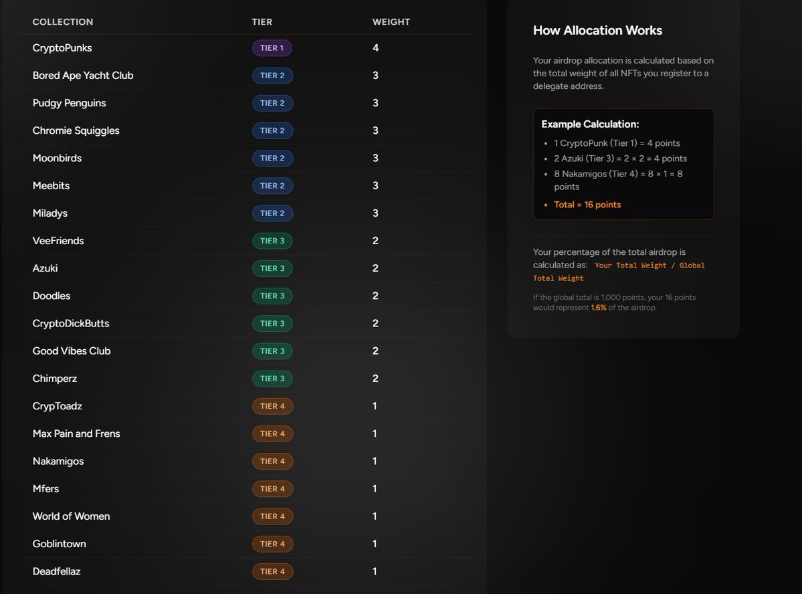Click the 8 Nakamigos example line
The height and width of the screenshot is (594, 802).
coord(618,180)
